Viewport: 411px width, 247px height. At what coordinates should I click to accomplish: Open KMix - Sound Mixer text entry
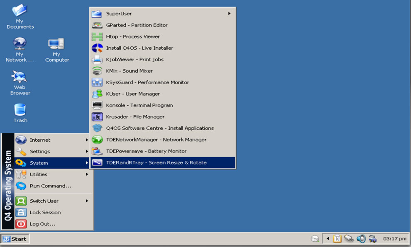(x=129, y=71)
